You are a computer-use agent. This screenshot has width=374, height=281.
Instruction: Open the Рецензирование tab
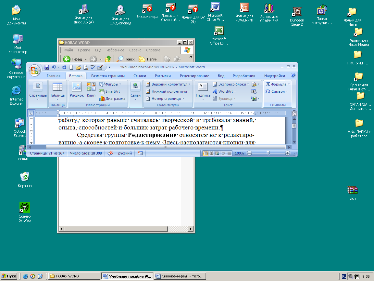click(194, 76)
